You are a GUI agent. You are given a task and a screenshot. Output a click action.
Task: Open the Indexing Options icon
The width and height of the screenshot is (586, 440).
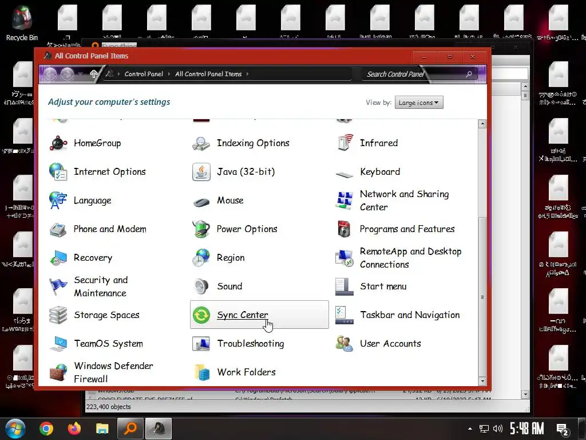click(201, 143)
